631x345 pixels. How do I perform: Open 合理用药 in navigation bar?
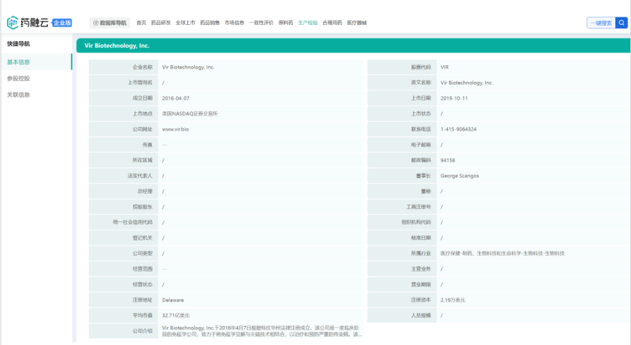click(x=332, y=23)
